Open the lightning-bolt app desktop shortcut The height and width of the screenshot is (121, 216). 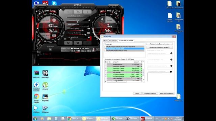coord(36,87)
